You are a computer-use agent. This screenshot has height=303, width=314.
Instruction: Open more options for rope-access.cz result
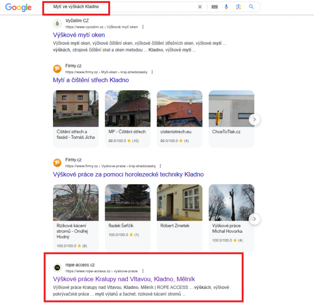click(143, 271)
